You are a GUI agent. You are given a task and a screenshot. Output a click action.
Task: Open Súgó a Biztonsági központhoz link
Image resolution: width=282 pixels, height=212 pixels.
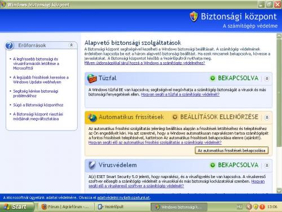click(38, 105)
